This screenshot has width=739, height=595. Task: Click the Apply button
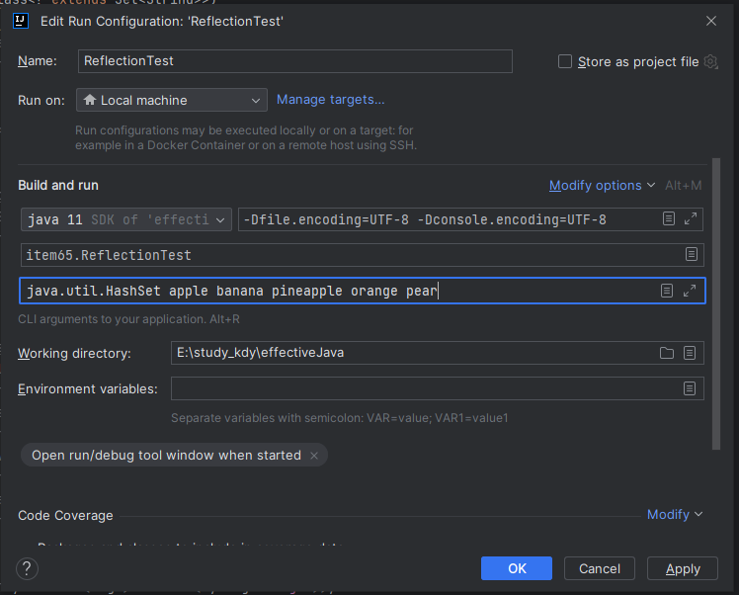[683, 568]
